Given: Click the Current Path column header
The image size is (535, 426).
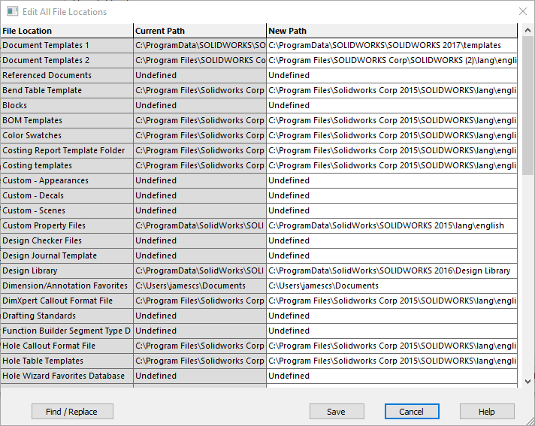Looking at the screenshot, I should (200, 31).
